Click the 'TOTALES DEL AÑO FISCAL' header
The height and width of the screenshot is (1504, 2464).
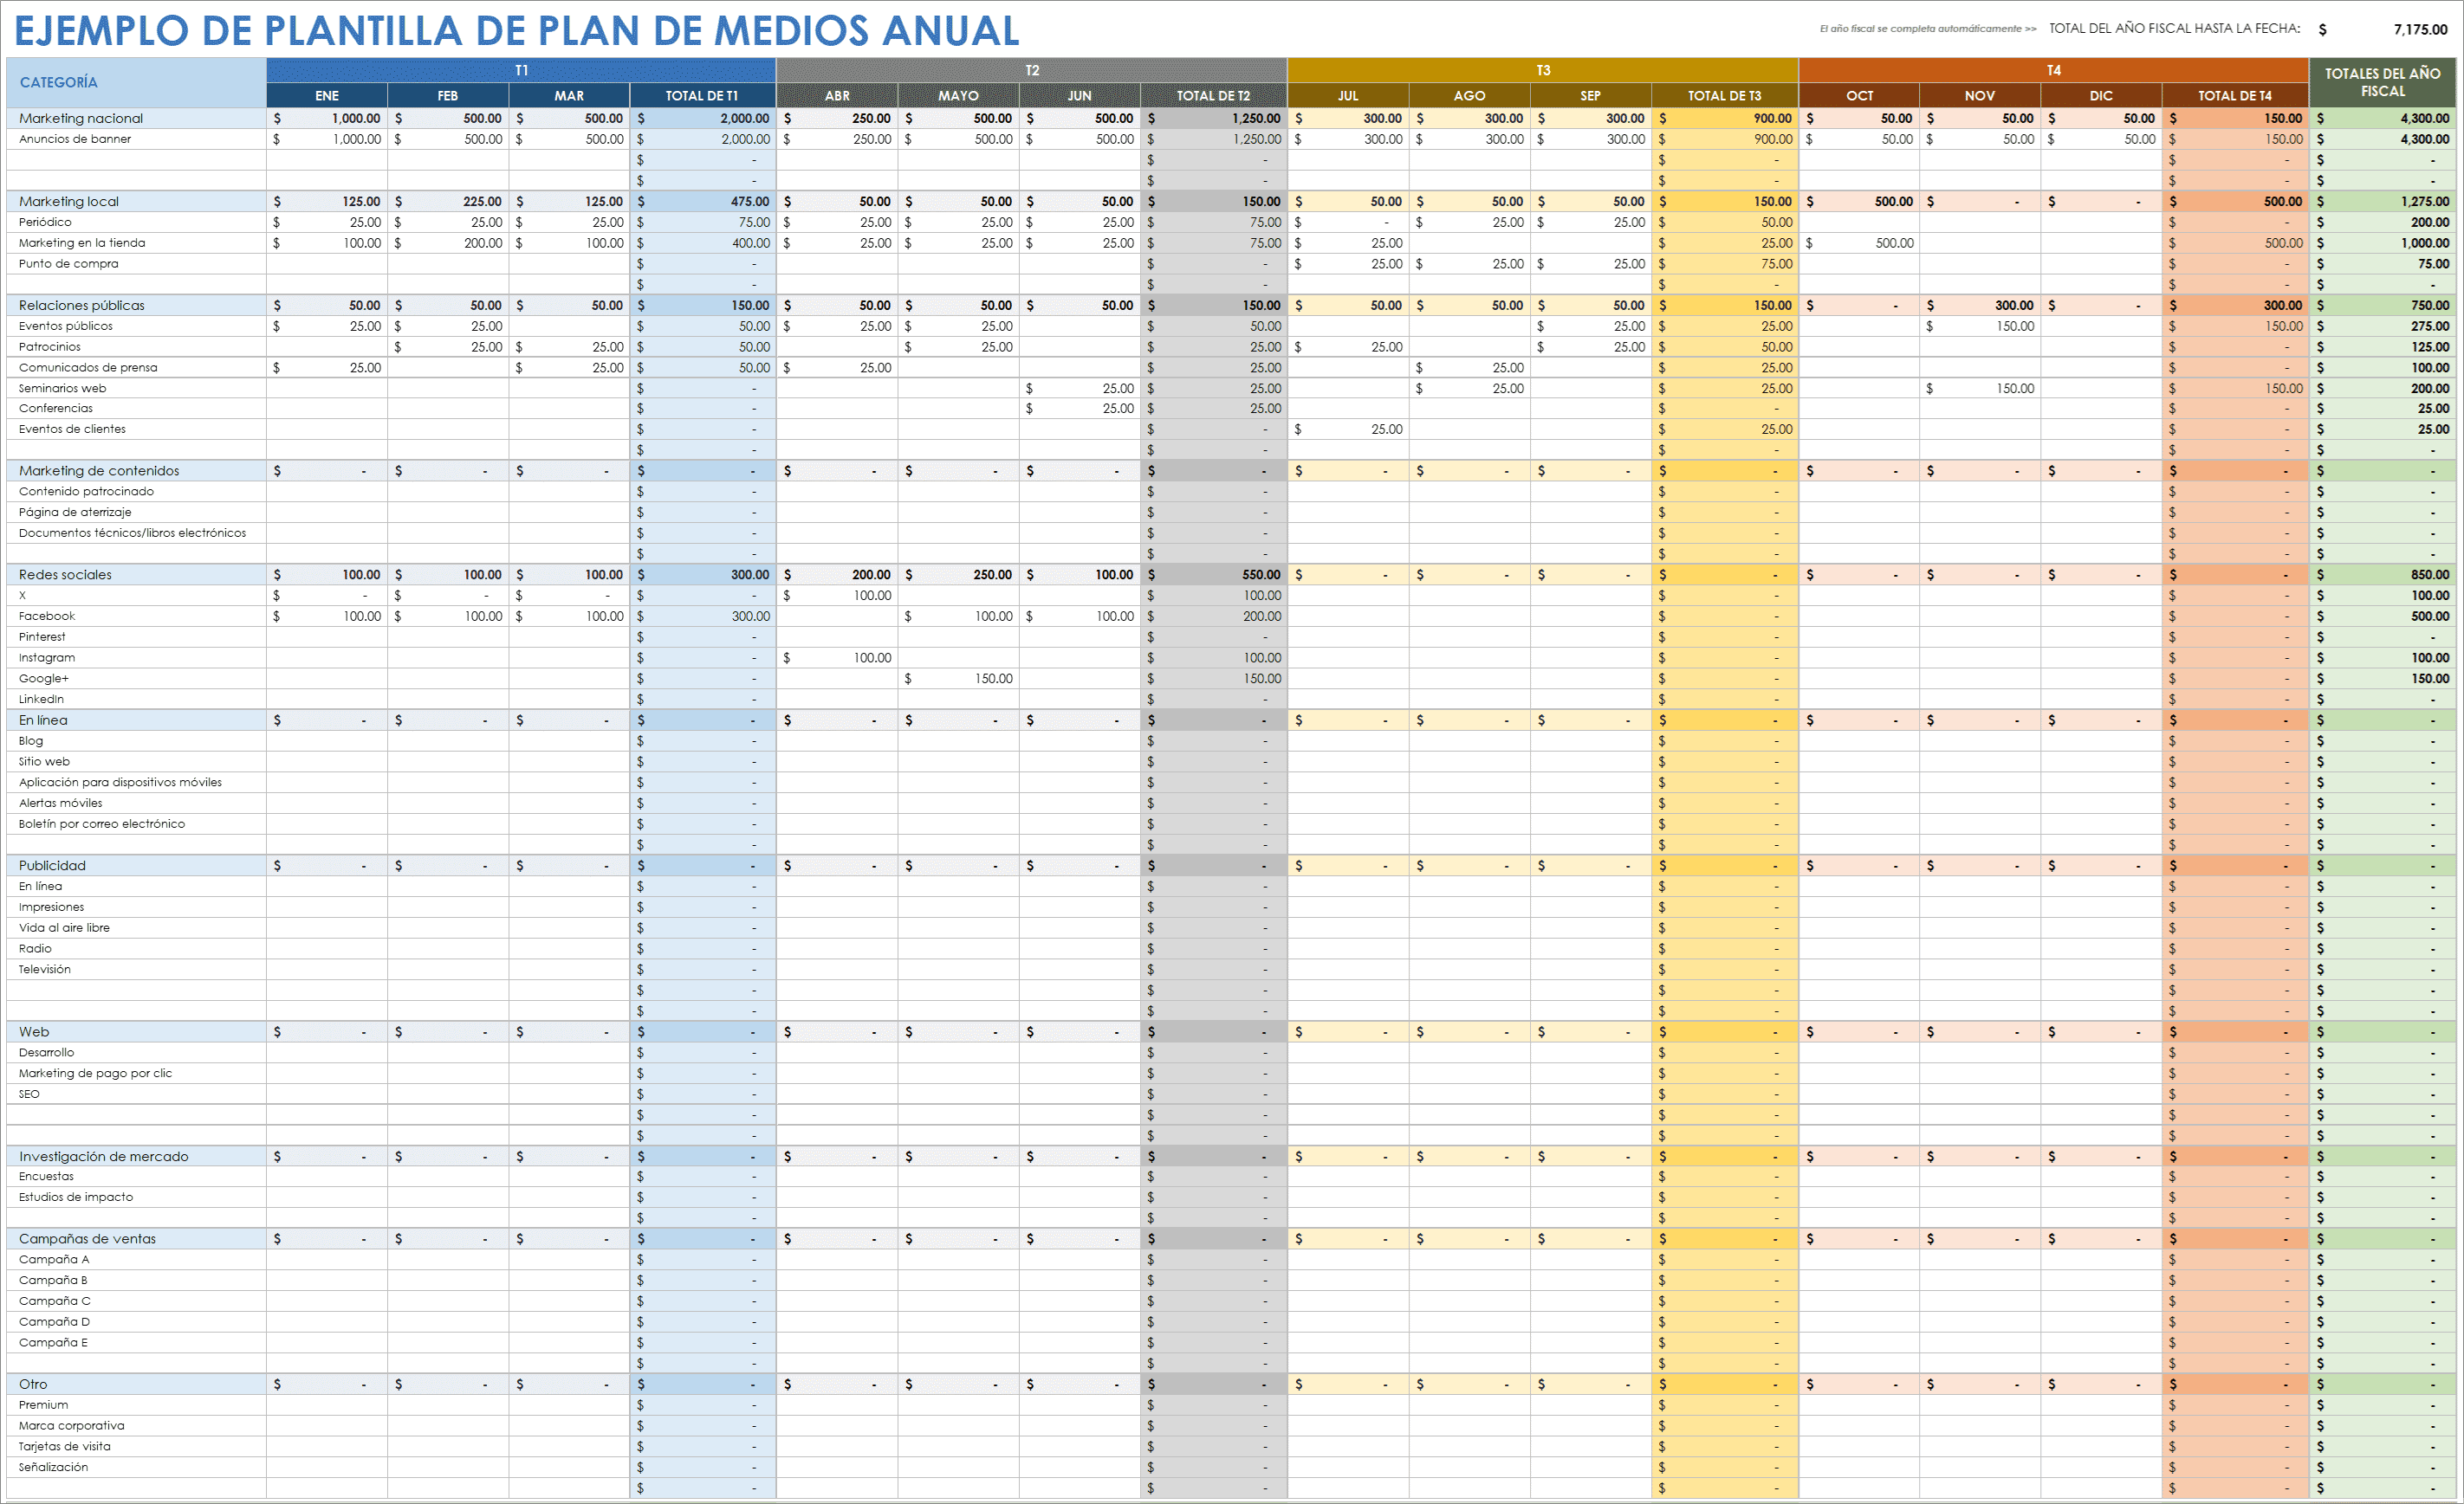coord(2383,82)
